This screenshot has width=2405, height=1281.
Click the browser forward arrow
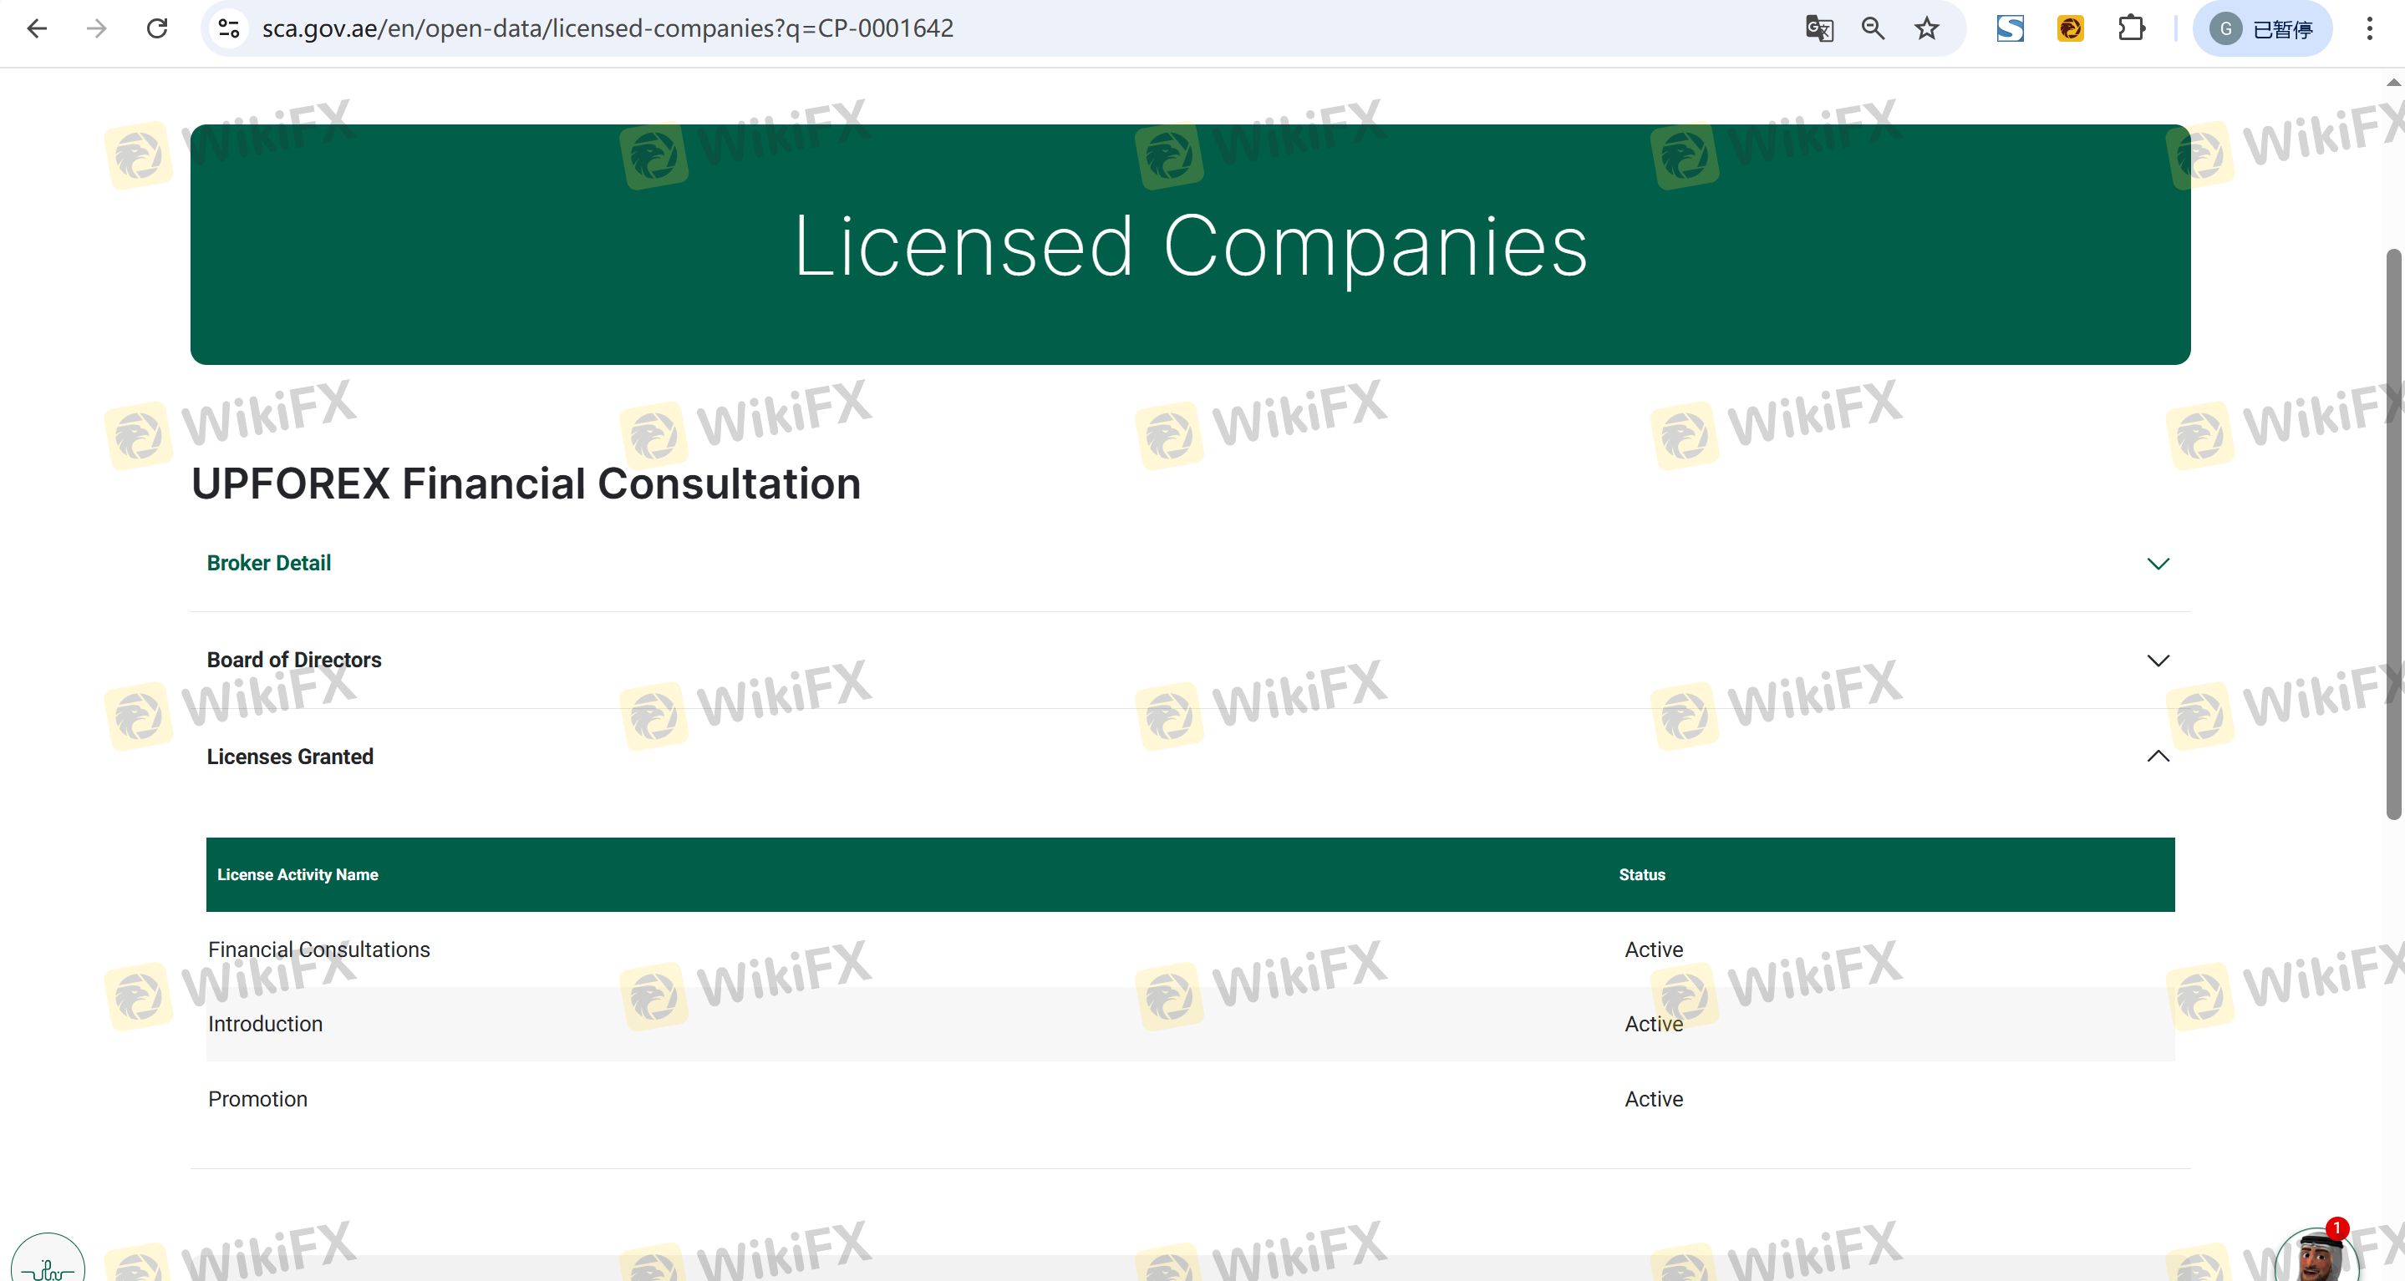coord(96,28)
